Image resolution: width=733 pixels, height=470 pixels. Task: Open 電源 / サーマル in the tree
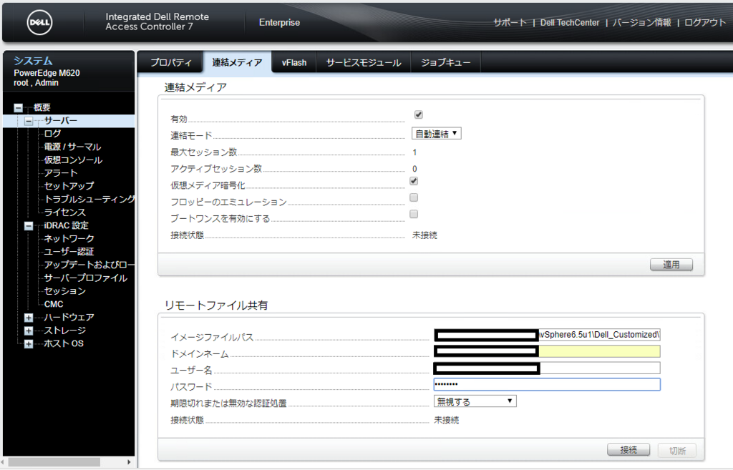tap(72, 147)
